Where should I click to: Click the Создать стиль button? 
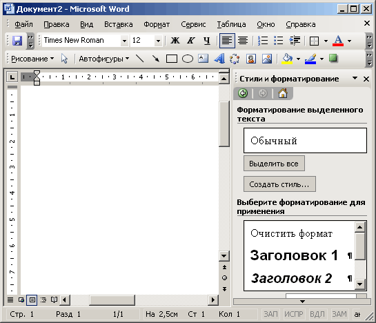tap(279, 184)
